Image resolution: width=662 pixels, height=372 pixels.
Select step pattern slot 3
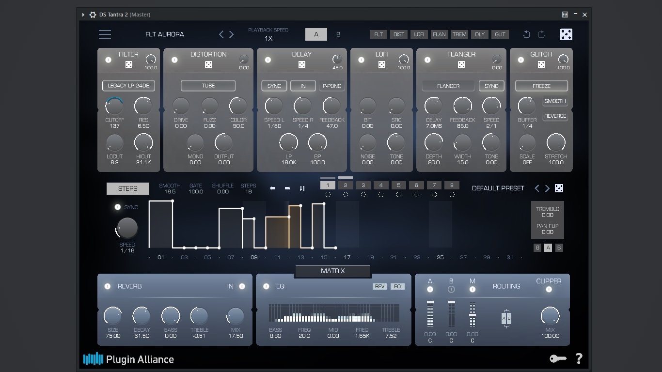pyautogui.click(x=363, y=185)
